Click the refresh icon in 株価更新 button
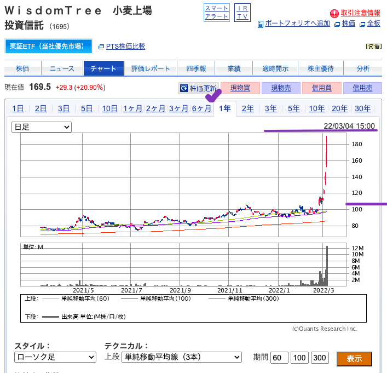Image resolution: width=387 pixels, height=373 pixels. click(x=183, y=88)
